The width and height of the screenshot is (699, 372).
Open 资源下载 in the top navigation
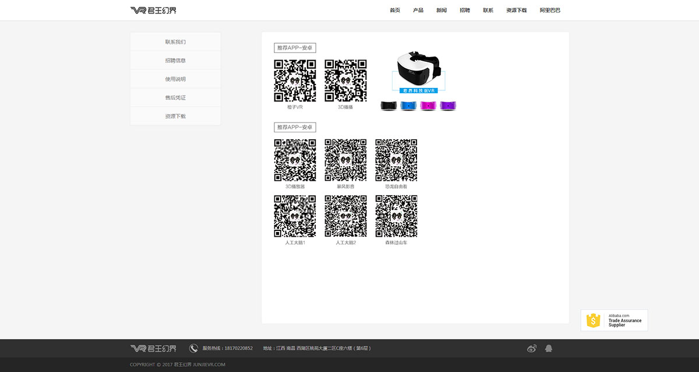tap(516, 10)
